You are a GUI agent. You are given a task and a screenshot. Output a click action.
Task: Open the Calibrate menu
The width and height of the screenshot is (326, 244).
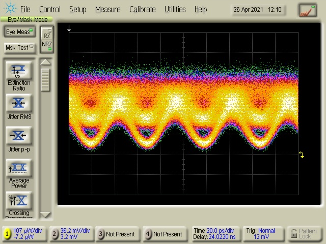(x=142, y=9)
